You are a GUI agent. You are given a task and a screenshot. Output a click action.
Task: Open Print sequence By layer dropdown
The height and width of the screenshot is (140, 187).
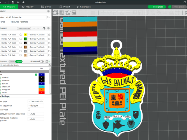[36, 106]
